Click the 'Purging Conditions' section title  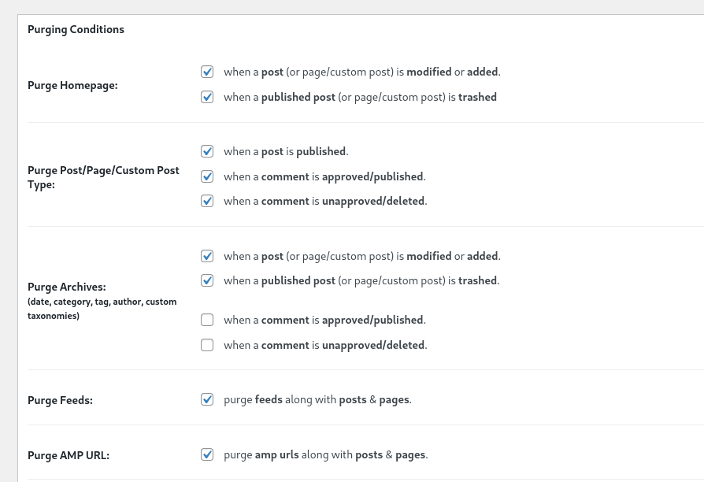[x=76, y=29]
